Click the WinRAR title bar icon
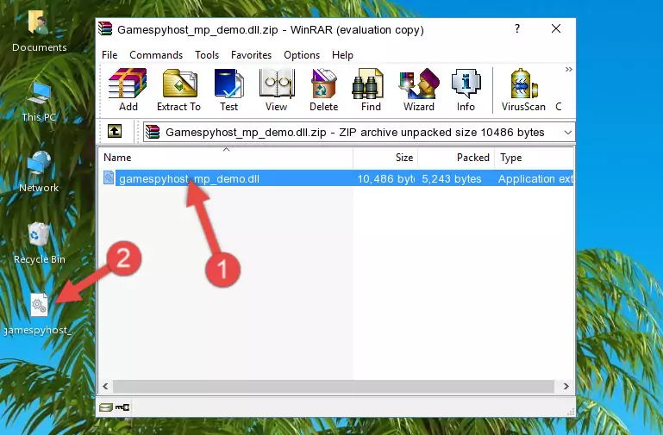Image resolution: width=663 pixels, height=435 pixels. click(105, 28)
